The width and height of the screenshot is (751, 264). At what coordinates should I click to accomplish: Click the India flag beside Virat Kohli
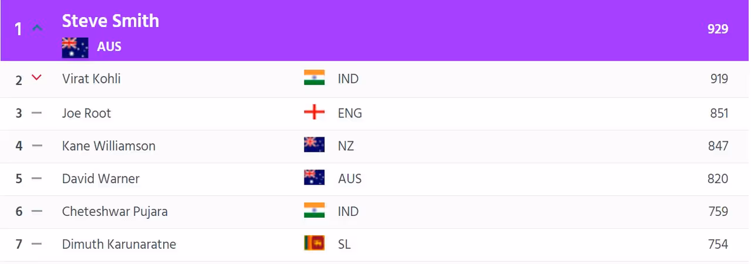[314, 78]
